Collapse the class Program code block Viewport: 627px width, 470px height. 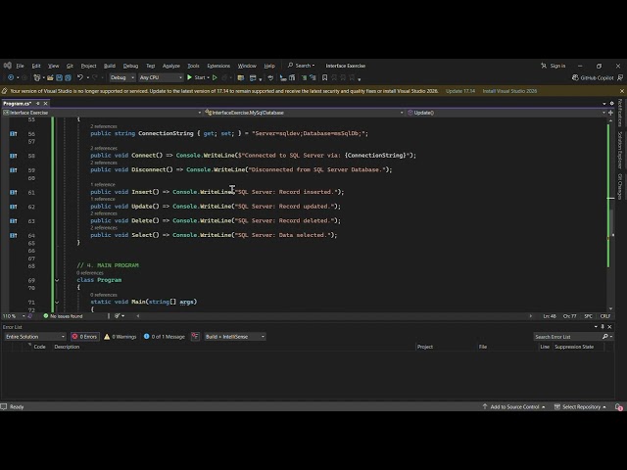click(57, 280)
